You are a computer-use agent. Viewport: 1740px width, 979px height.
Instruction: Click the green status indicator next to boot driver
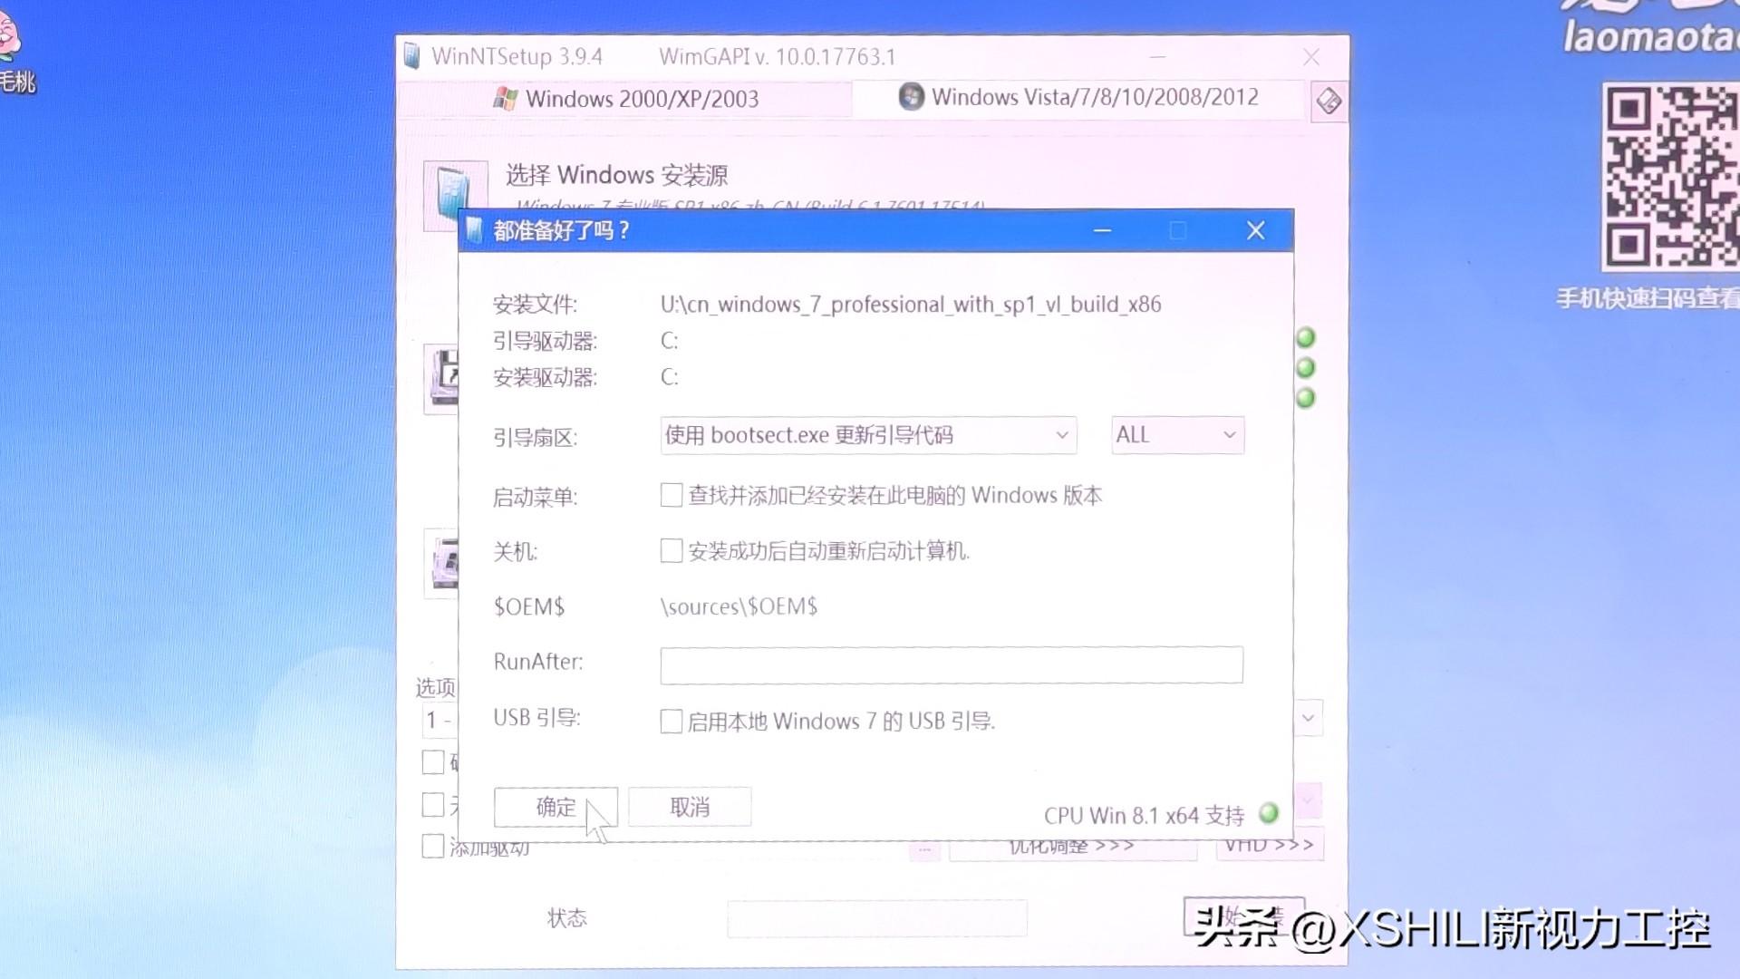[x=1305, y=338]
